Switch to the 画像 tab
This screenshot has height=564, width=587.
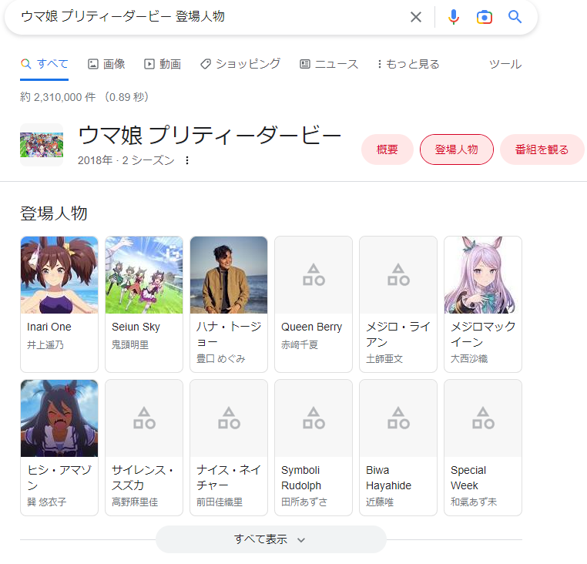[106, 64]
